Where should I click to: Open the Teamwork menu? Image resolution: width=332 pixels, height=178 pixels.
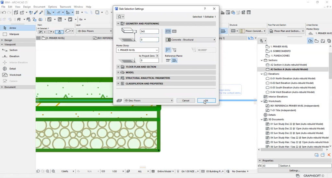click(x=65, y=7)
